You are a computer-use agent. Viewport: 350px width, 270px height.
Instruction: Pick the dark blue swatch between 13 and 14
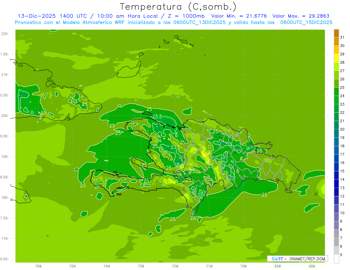(336, 184)
